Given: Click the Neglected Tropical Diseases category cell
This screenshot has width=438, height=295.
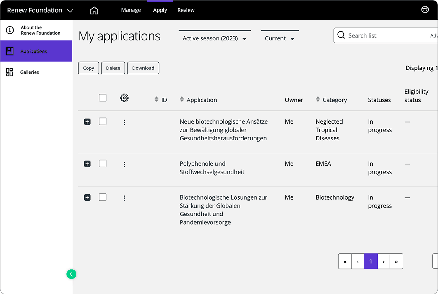Looking at the screenshot, I should click(x=329, y=130).
